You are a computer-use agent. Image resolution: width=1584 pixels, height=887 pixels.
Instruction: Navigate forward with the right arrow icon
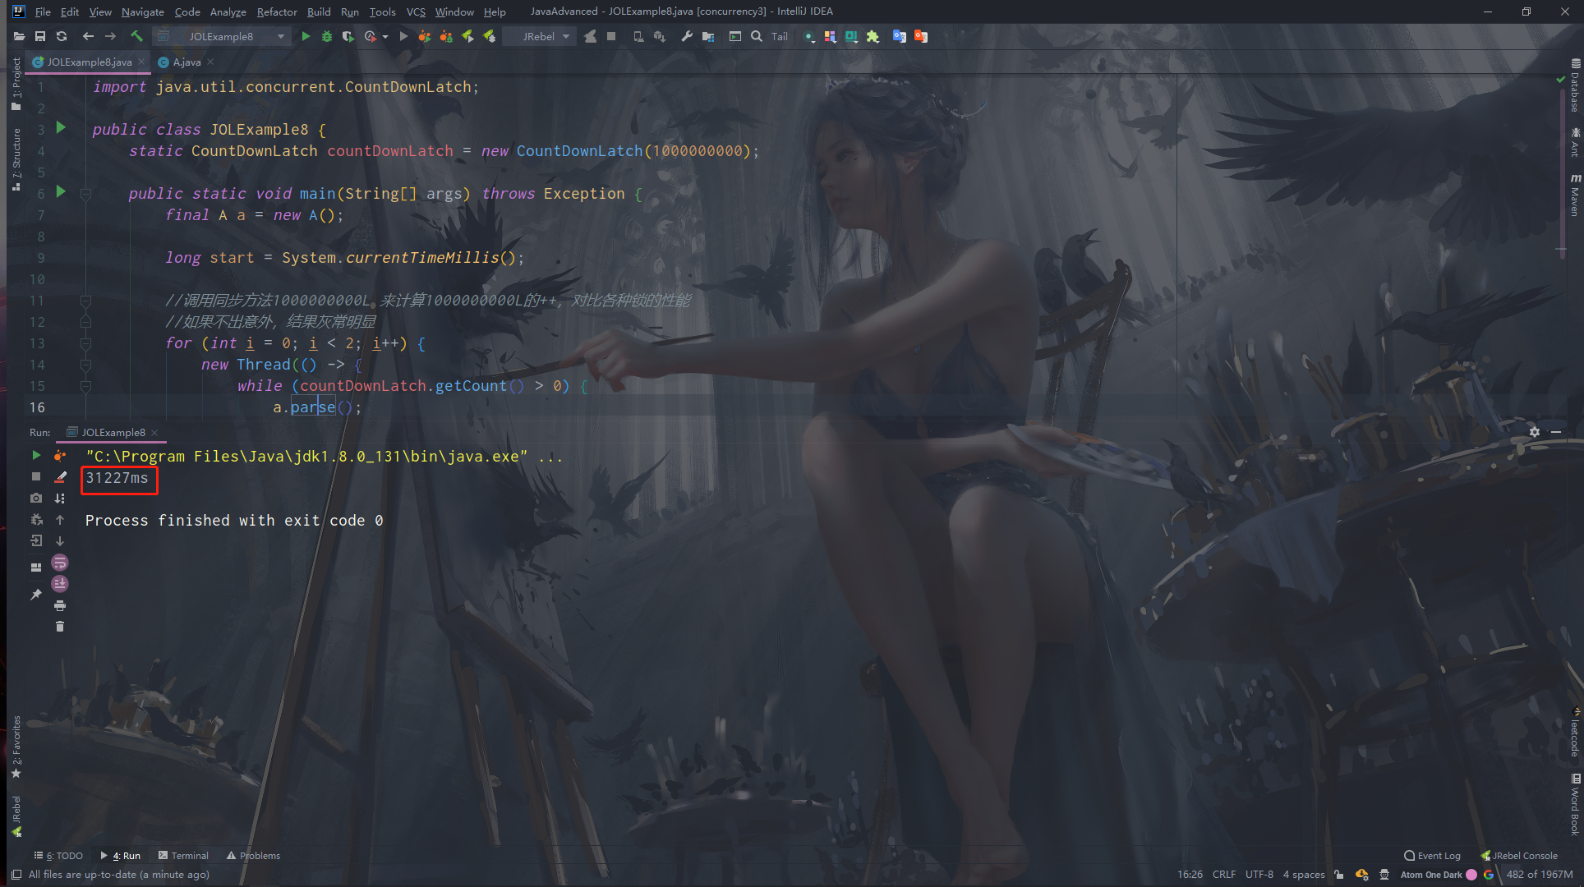point(110,36)
